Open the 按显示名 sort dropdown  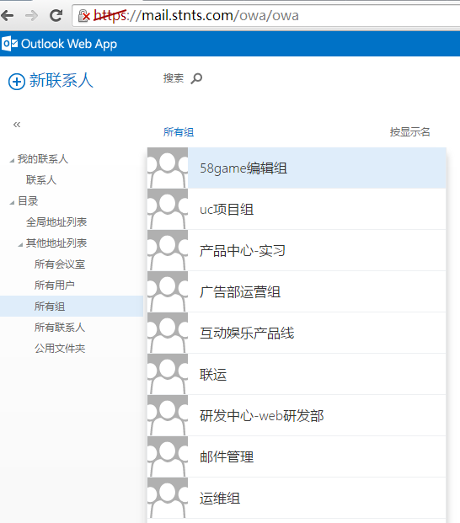pyautogui.click(x=409, y=132)
